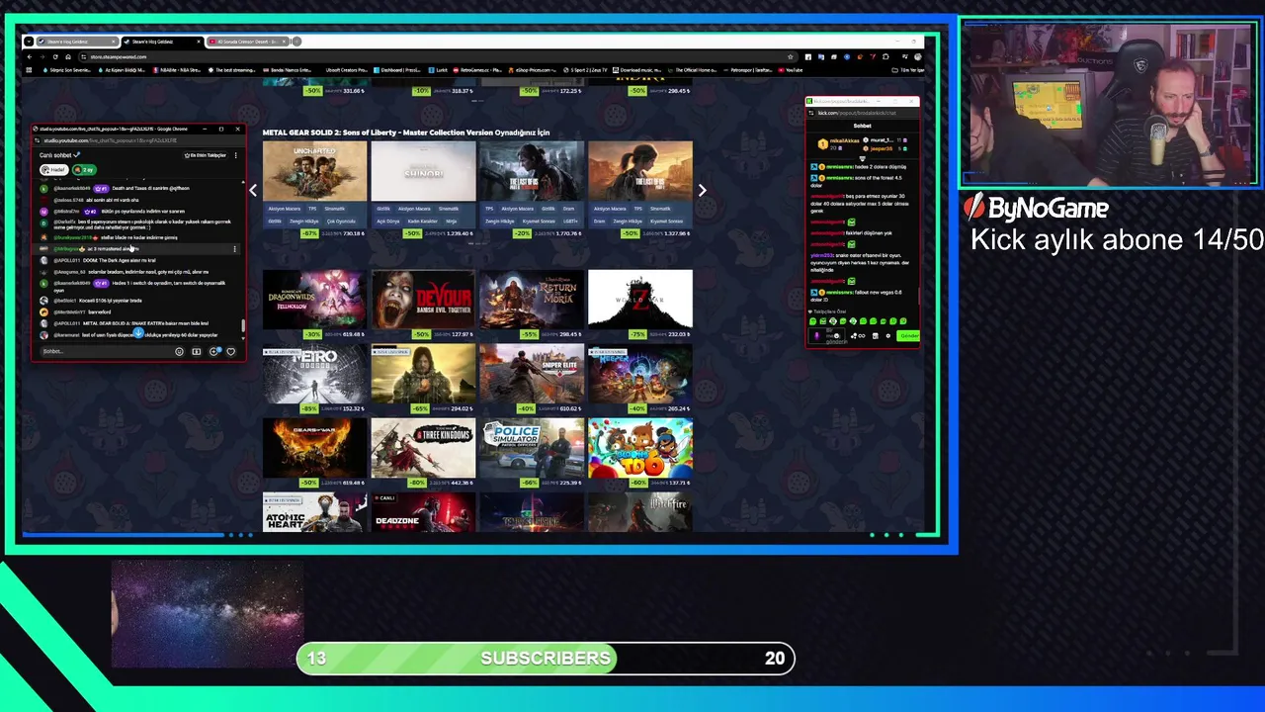The image size is (1265, 712).
Task: Open the options menu for the ac 3 remastered message
Action: tap(234, 249)
